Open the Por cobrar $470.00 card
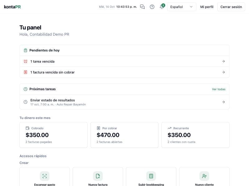 [x=124, y=135]
